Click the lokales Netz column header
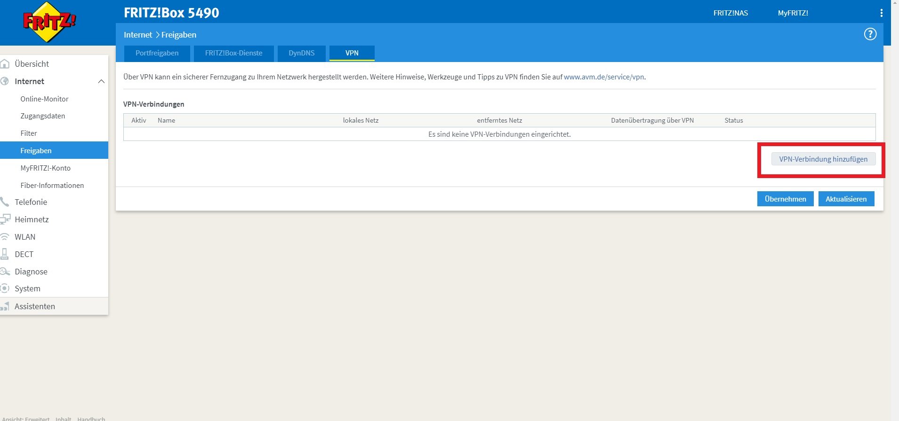899x421 pixels. tap(361, 120)
